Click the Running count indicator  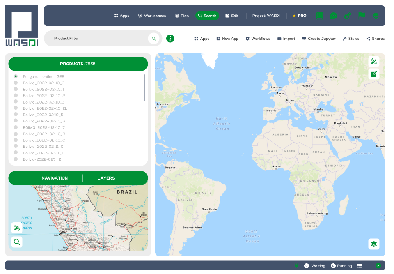[341, 266]
